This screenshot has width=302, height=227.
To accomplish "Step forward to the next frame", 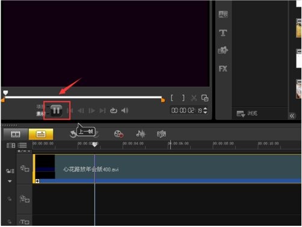I will click(x=91, y=111).
